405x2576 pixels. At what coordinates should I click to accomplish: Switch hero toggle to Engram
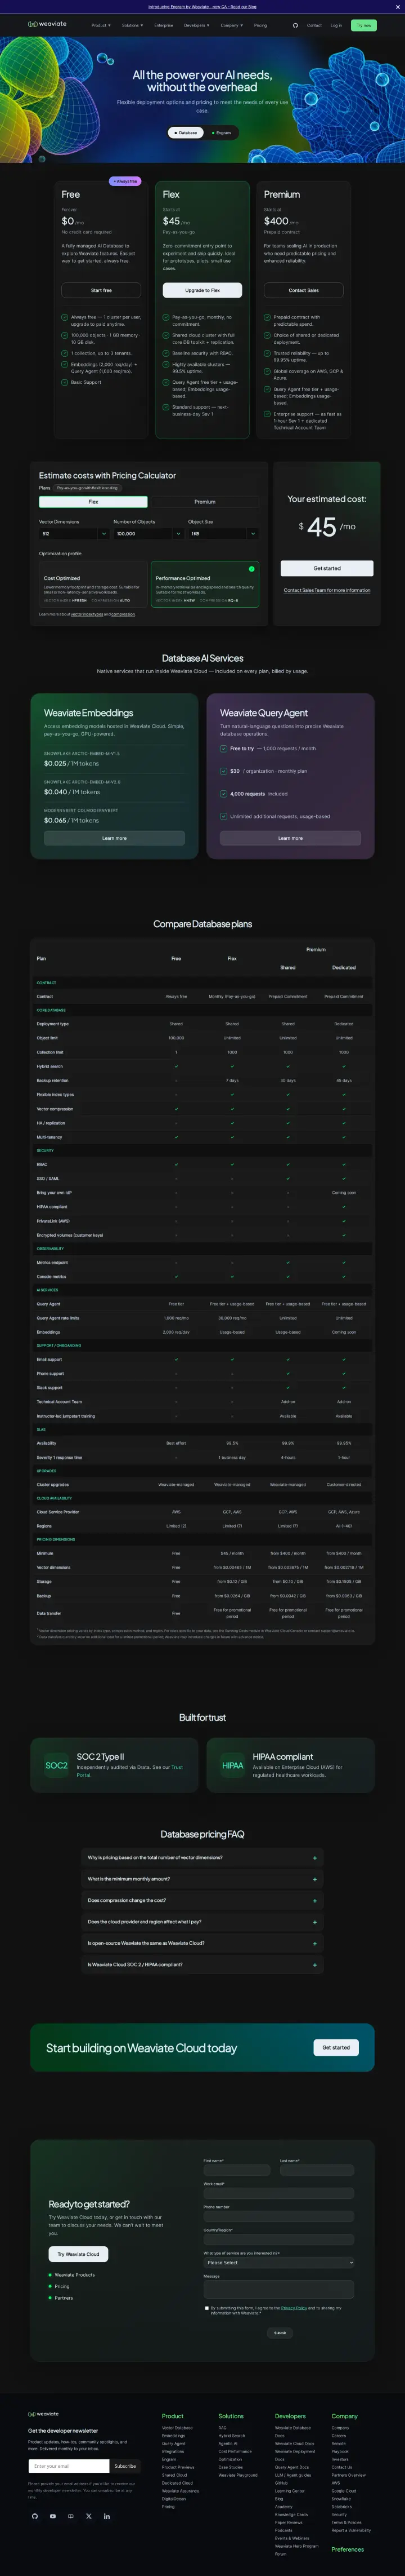click(x=222, y=132)
